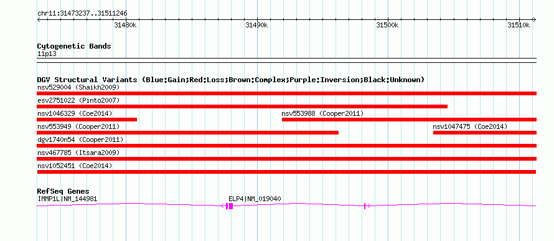Select the red bar under nsv467785
This screenshot has width=554, height=241.
[286, 159]
